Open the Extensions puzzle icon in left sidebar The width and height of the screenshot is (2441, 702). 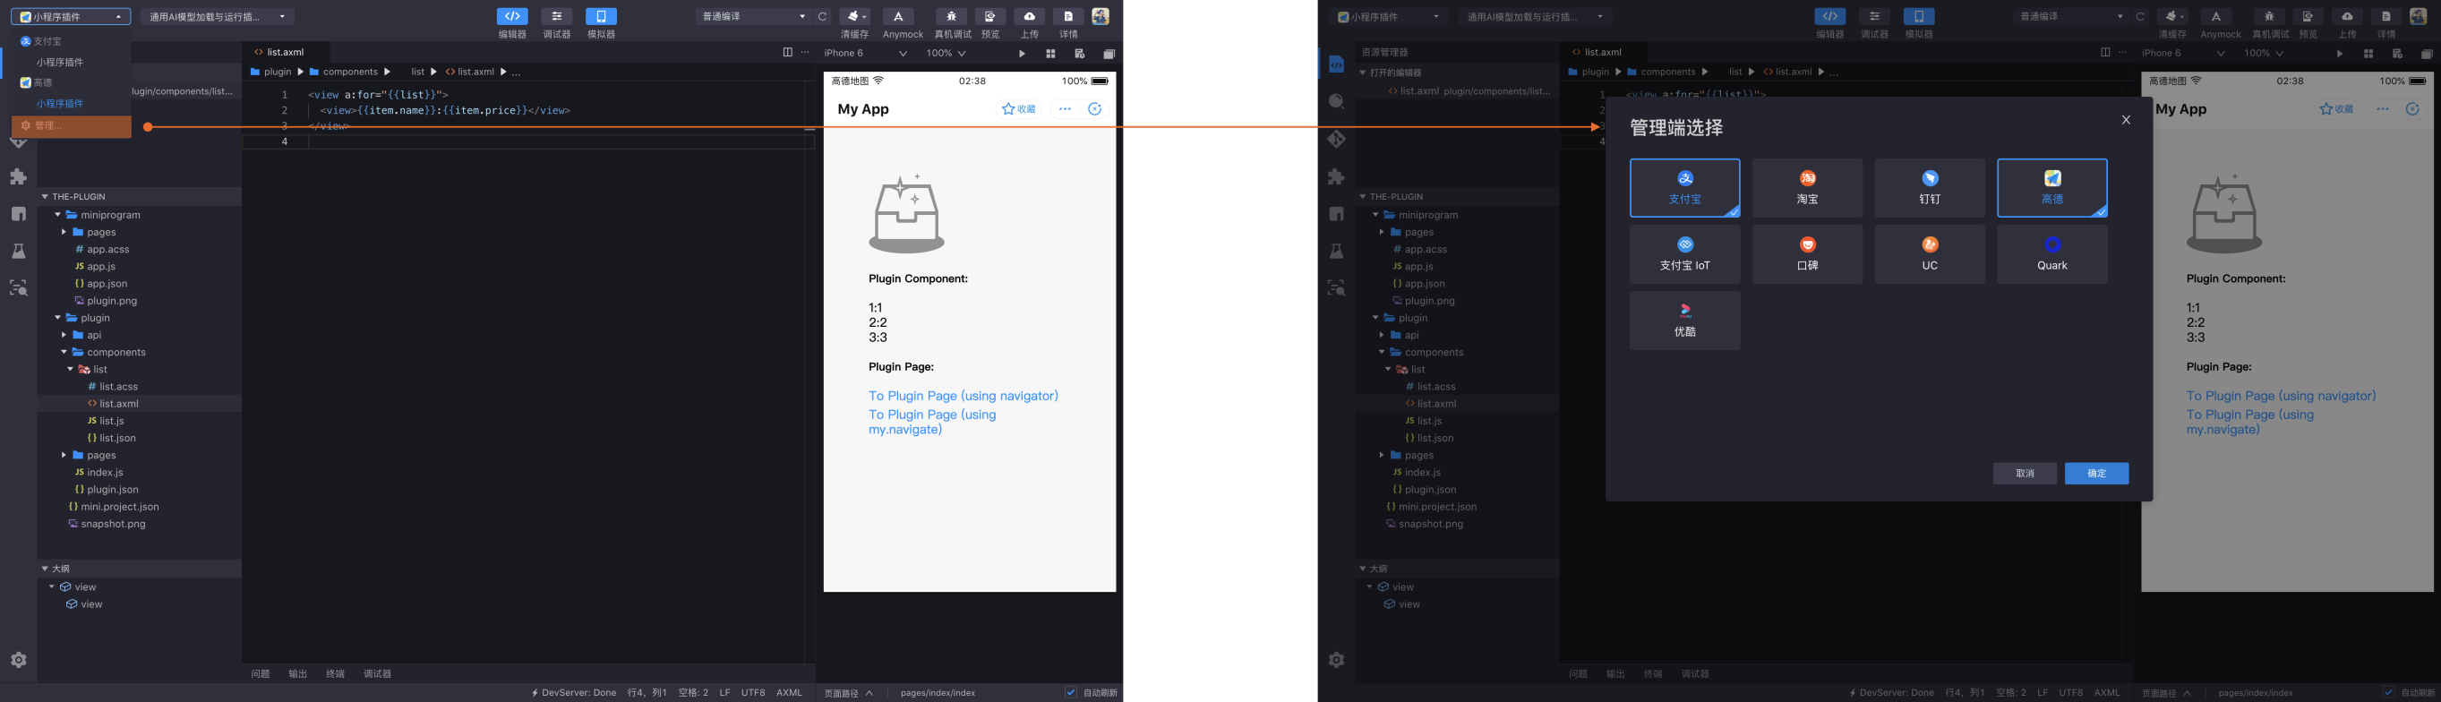pos(18,176)
